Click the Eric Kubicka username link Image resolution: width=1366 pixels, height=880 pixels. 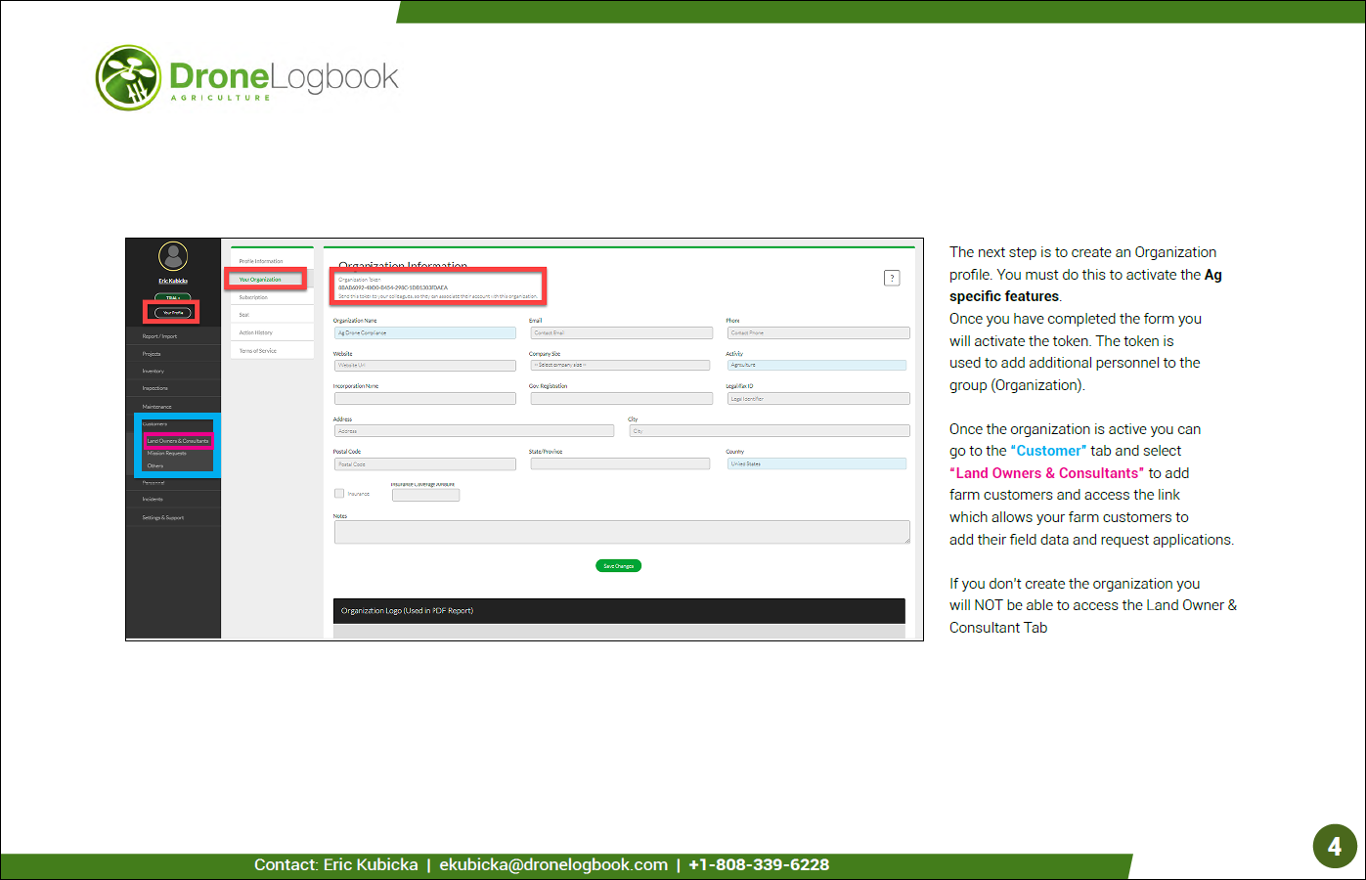173,281
